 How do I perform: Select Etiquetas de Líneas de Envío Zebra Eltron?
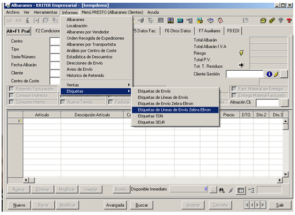click(175, 110)
